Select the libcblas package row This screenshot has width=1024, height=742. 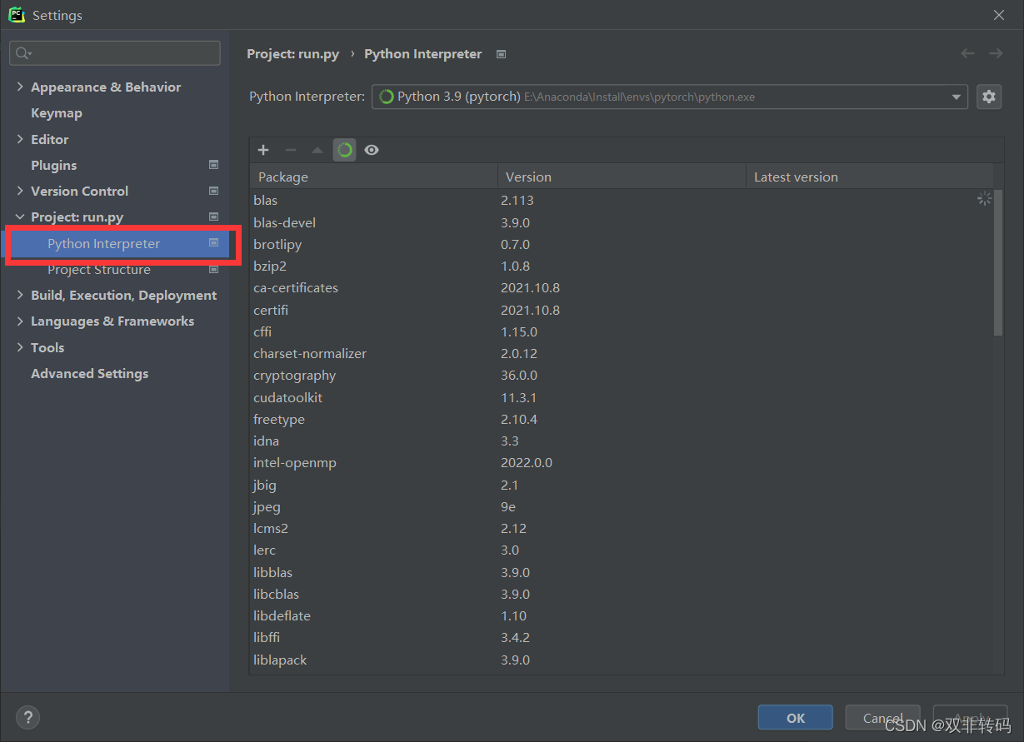pyautogui.click(x=622, y=594)
